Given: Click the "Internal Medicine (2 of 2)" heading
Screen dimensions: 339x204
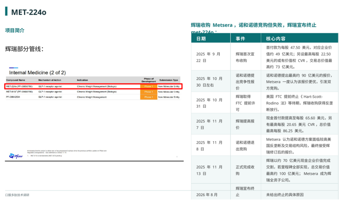Looking at the screenshot, I should (37, 72).
